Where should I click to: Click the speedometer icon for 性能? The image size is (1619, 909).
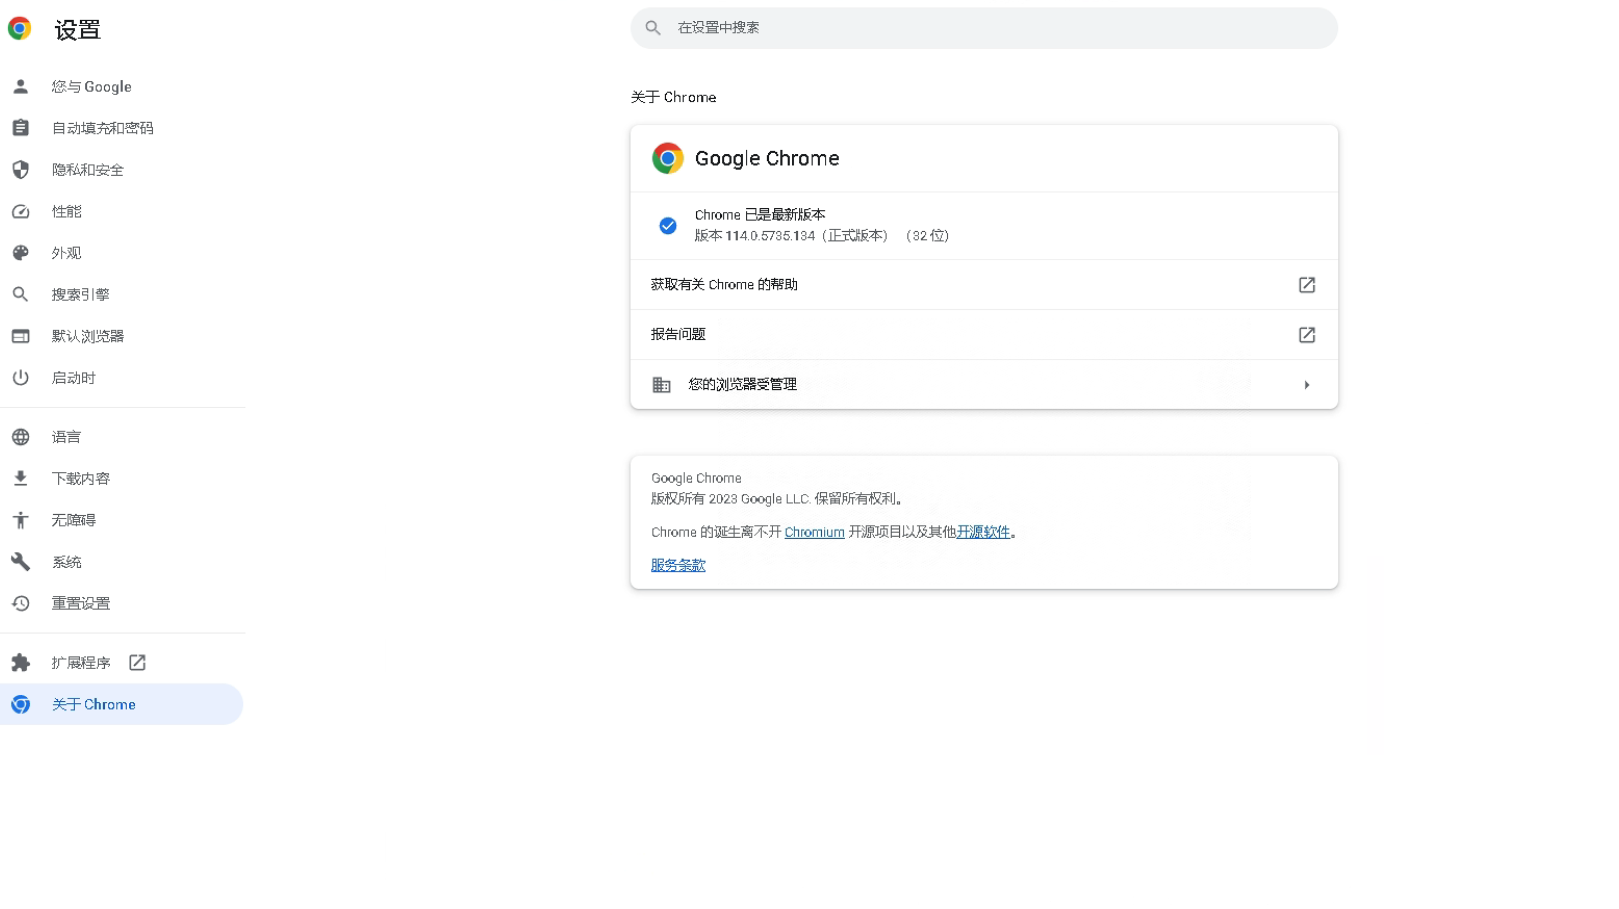coord(20,211)
